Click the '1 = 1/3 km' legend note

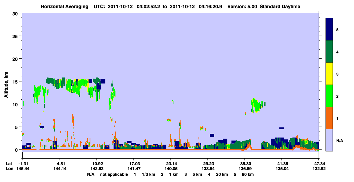coord(145,174)
